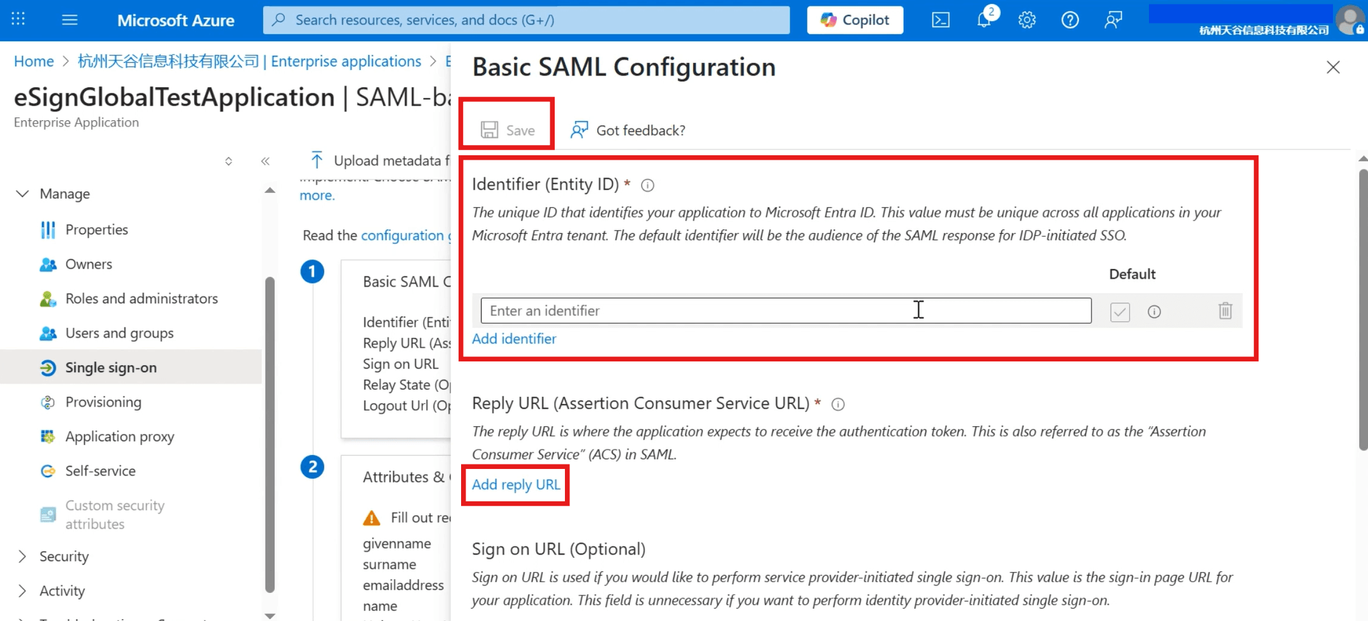Open Users and groups

point(119,333)
